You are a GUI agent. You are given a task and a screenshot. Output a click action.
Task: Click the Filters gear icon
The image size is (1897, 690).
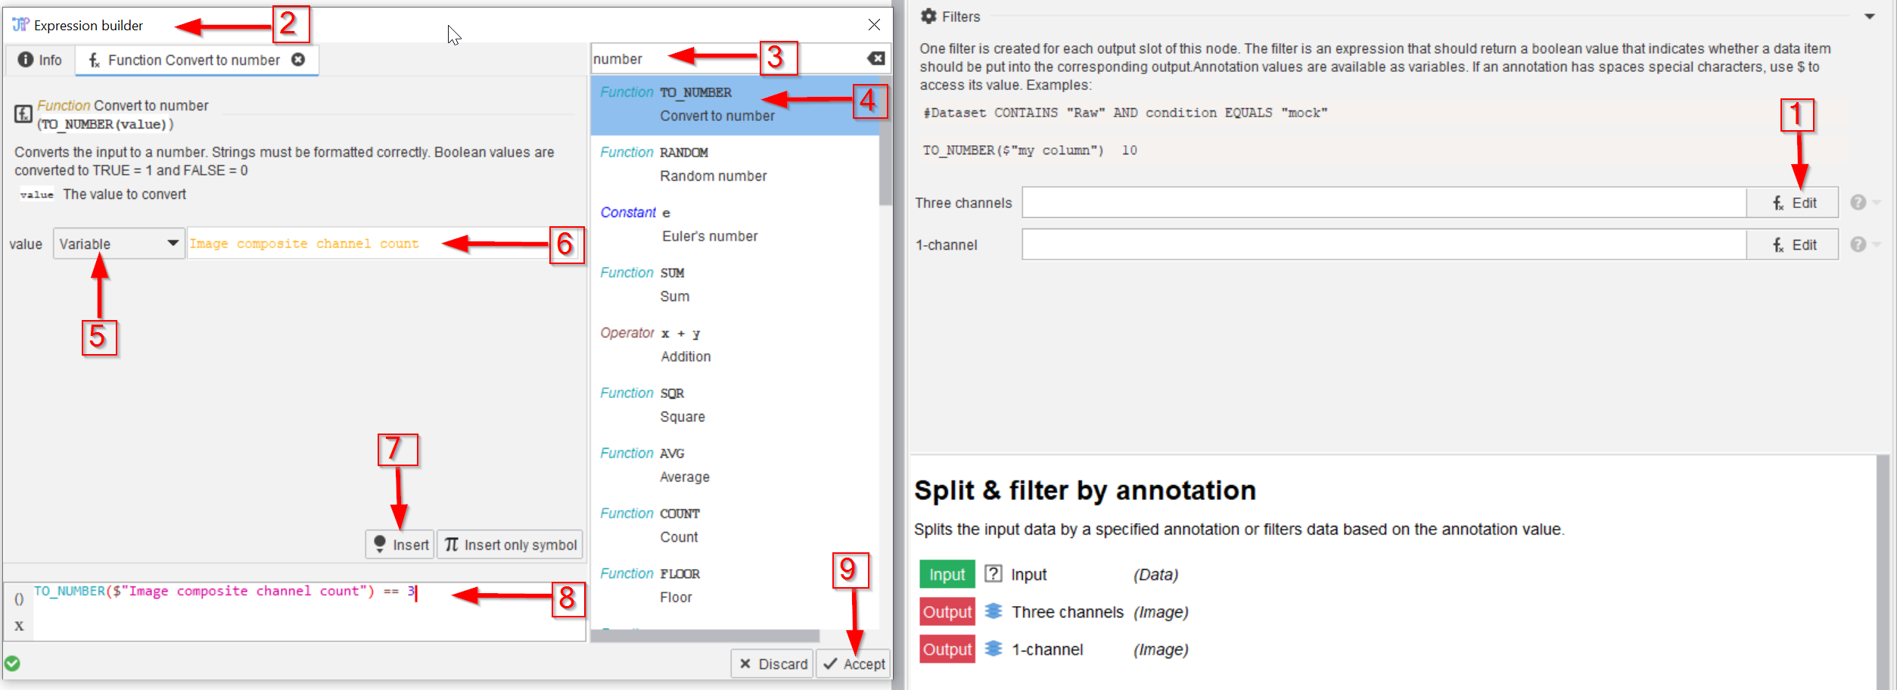pos(928,17)
